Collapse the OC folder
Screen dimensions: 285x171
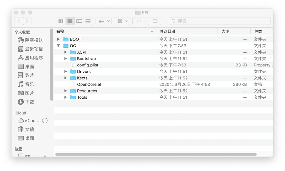(58, 46)
